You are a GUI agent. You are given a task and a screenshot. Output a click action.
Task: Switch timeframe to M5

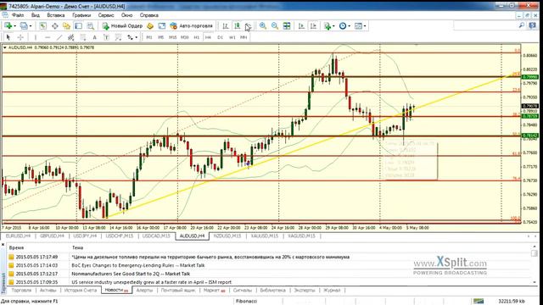160,37
